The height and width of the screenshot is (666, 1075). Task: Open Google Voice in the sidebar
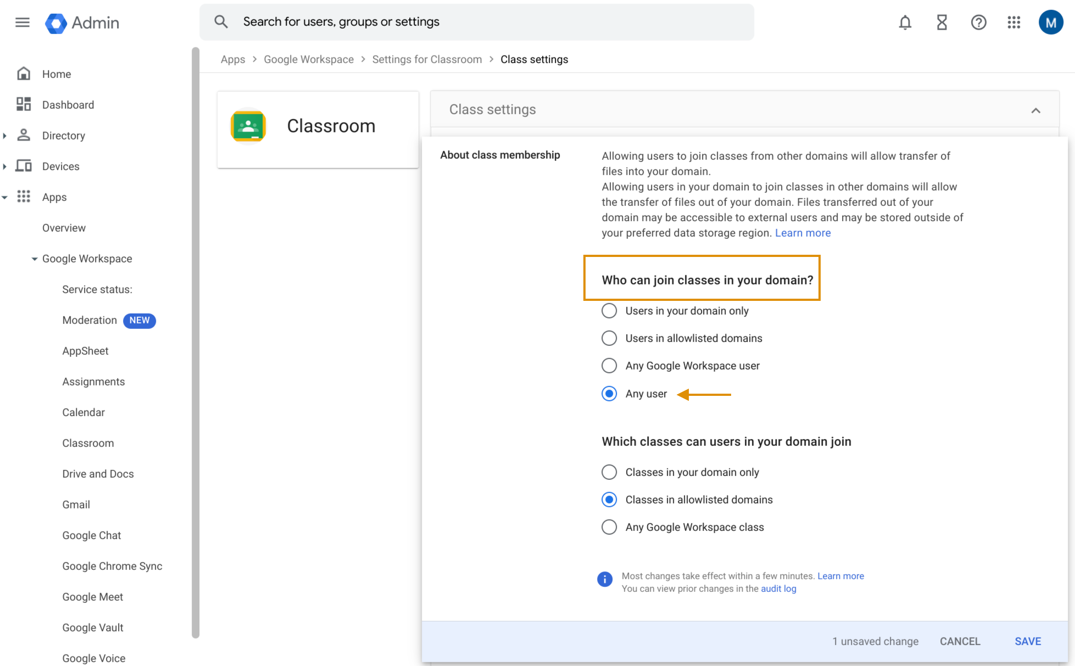click(x=93, y=658)
